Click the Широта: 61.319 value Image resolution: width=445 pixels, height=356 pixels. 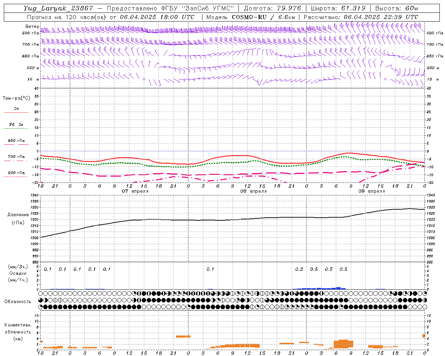[x=338, y=8]
